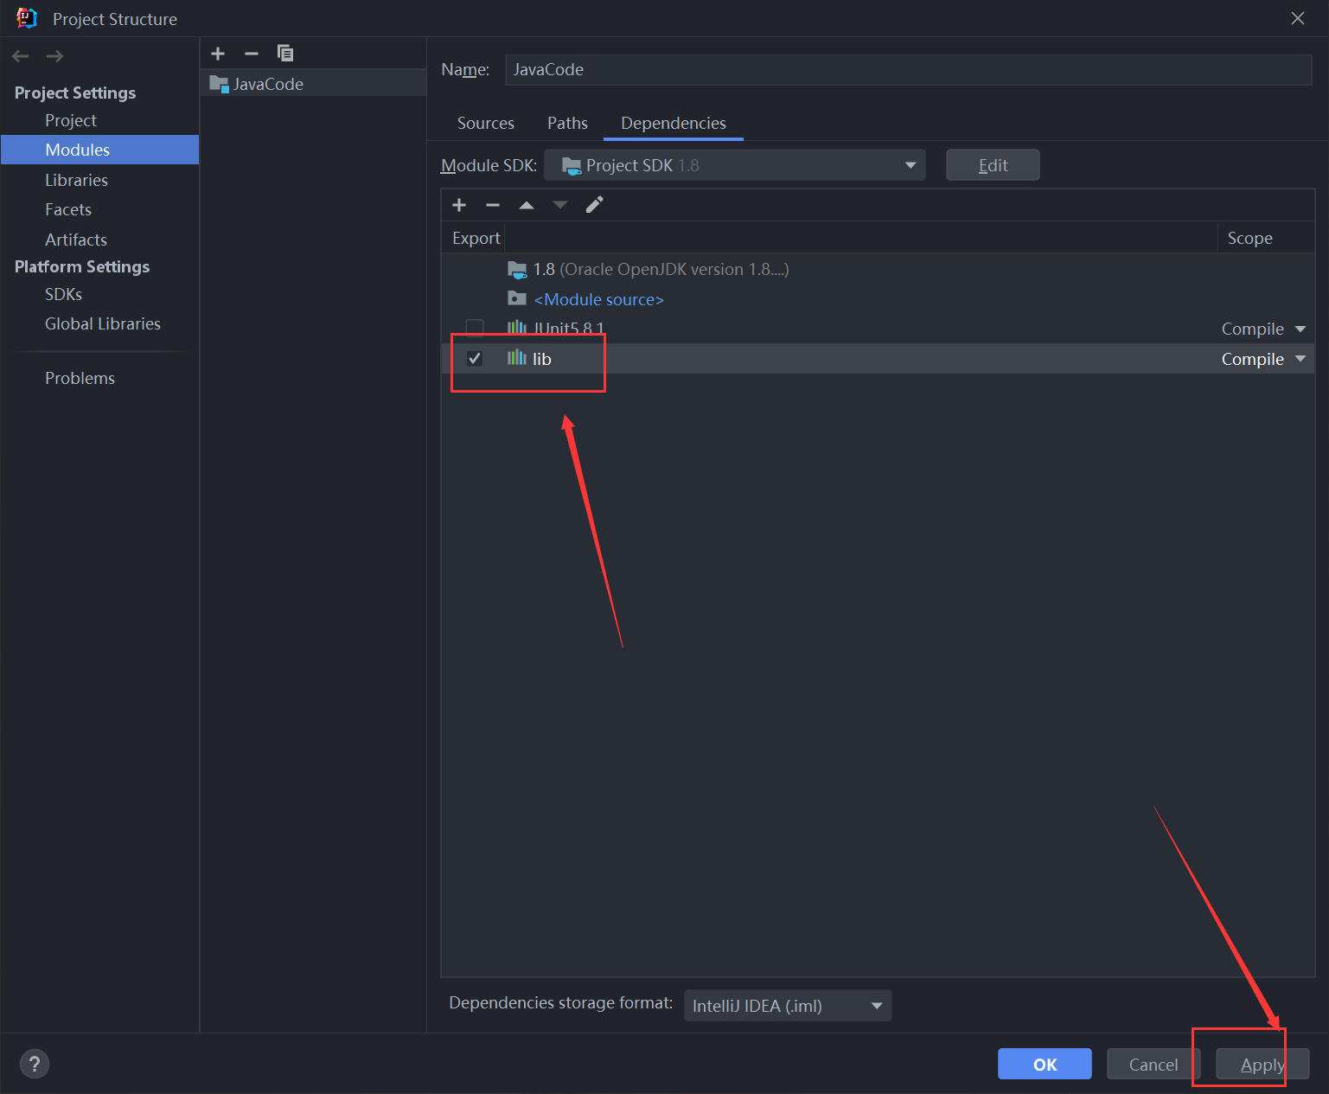Screen dimensions: 1329x1094
Task: Remove the selected dependency
Action: pyautogui.click(x=493, y=205)
